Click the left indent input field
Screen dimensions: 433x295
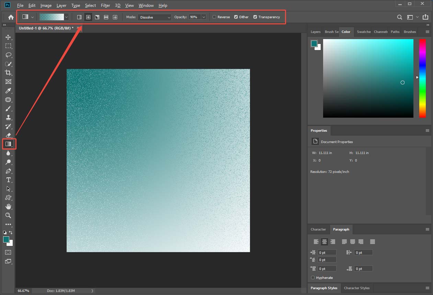tap(327, 252)
